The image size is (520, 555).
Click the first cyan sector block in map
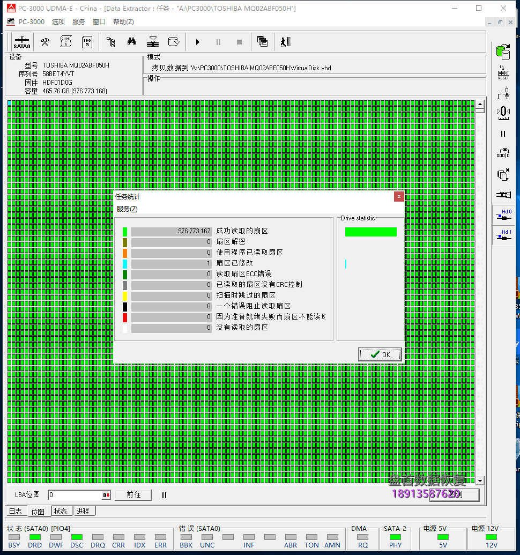pyautogui.click(x=10, y=103)
